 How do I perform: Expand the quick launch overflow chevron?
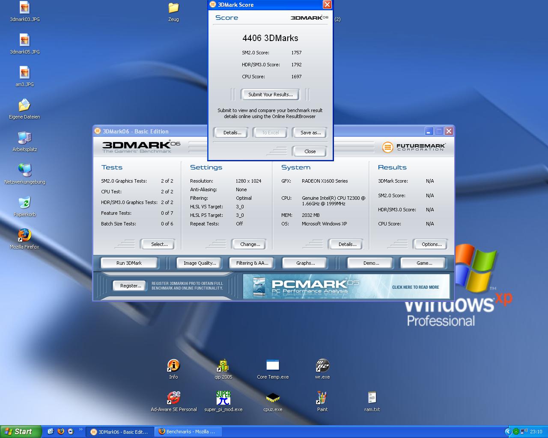(x=80, y=429)
